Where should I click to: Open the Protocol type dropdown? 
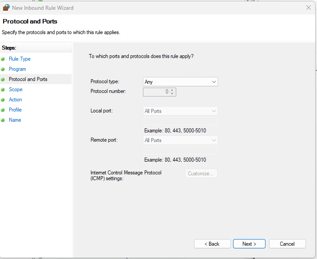pyautogui.click(x=180, y=82)
